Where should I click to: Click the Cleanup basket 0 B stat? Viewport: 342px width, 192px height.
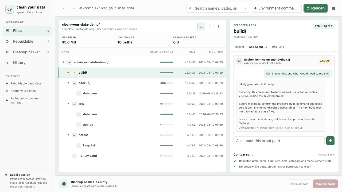[198, 40]
